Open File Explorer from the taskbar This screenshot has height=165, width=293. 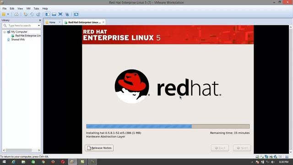[x=23, y=162]
